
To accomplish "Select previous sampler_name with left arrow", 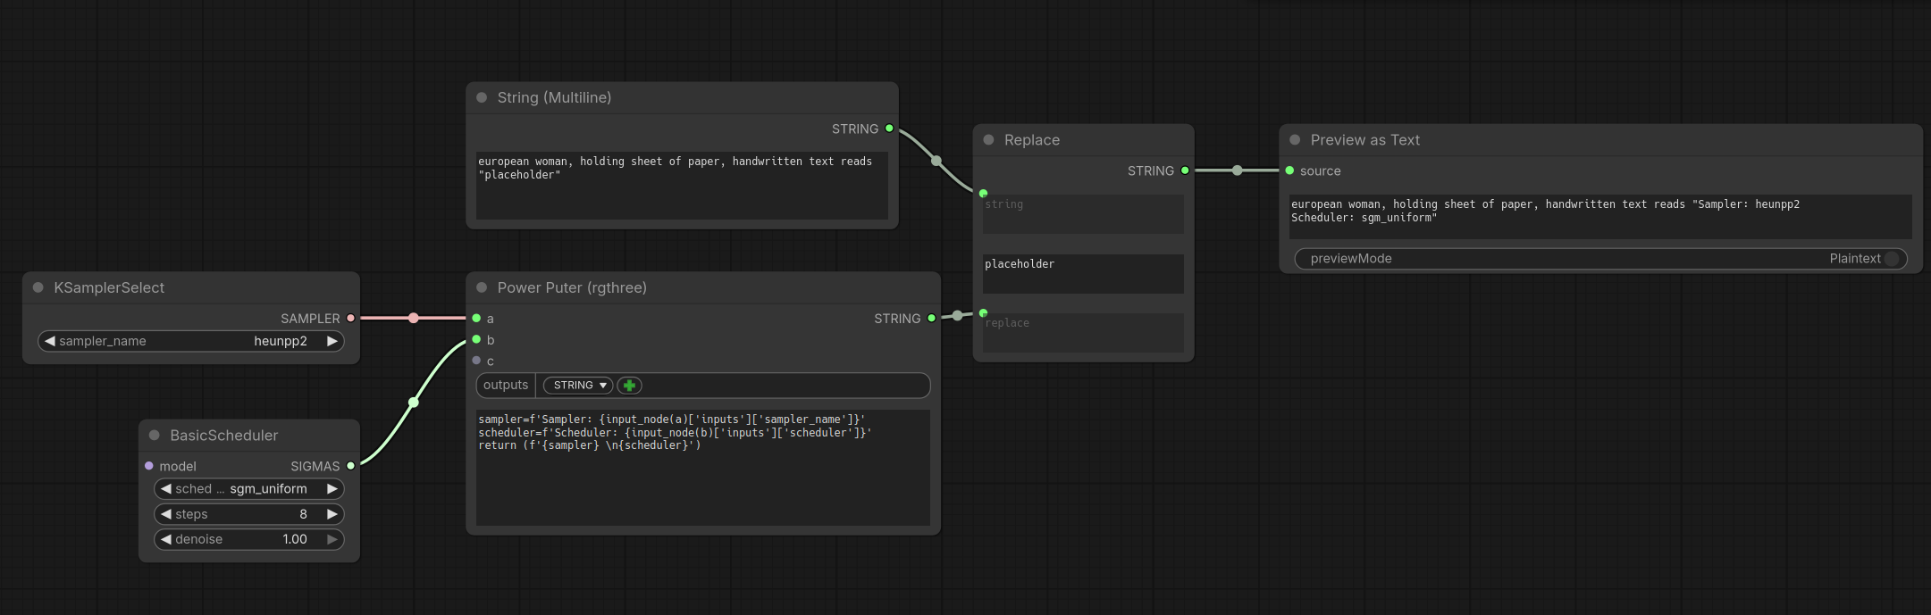I will (x=50, y=341).
